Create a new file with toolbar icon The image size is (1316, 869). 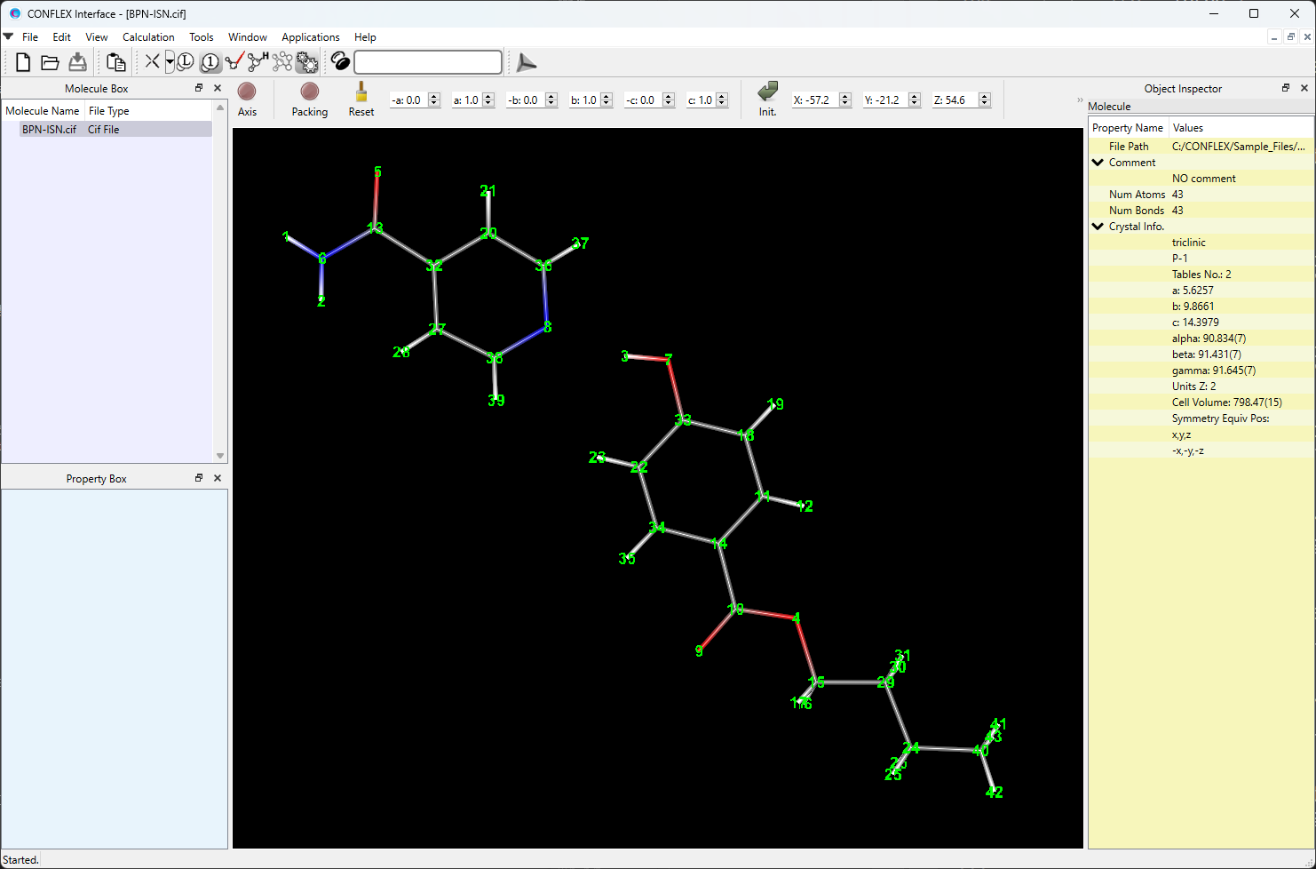[23, 62]
